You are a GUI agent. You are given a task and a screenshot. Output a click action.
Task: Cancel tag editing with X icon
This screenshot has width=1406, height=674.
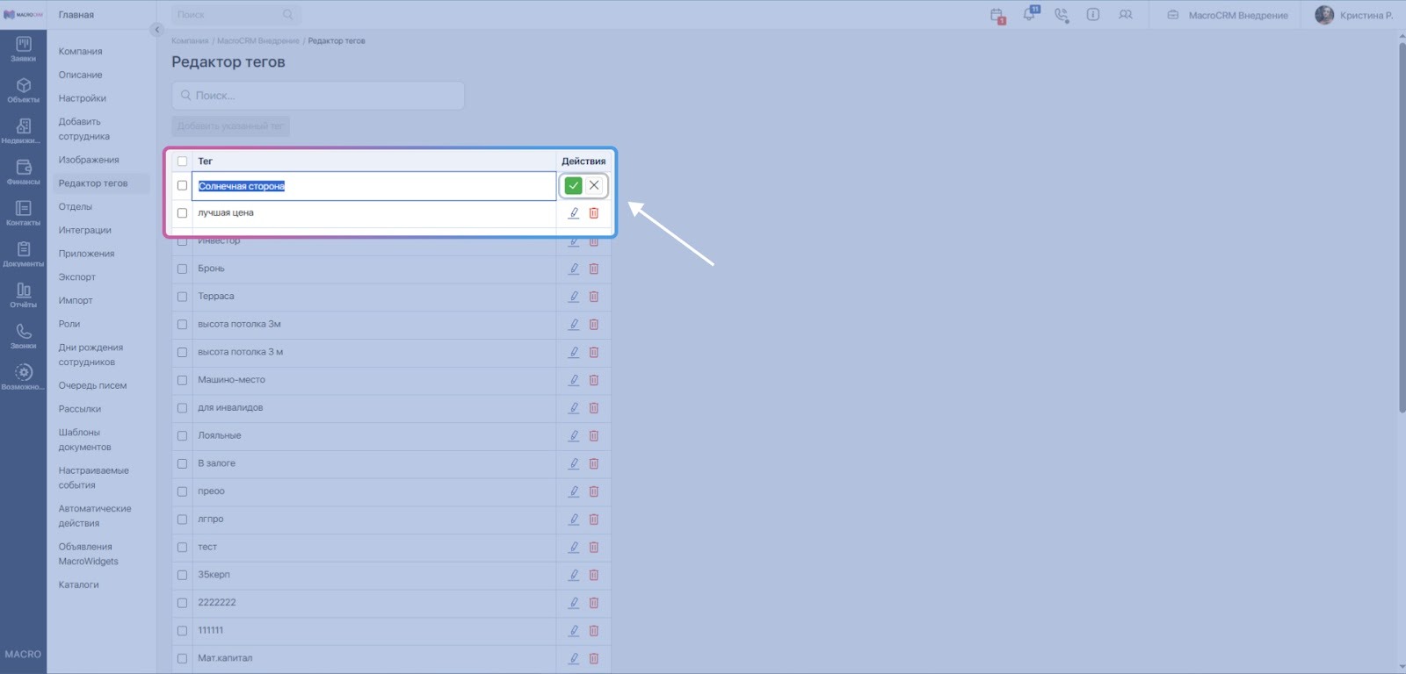click(x=594, y=185)
